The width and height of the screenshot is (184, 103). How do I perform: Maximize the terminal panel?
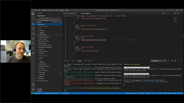(x=178, y=61)
